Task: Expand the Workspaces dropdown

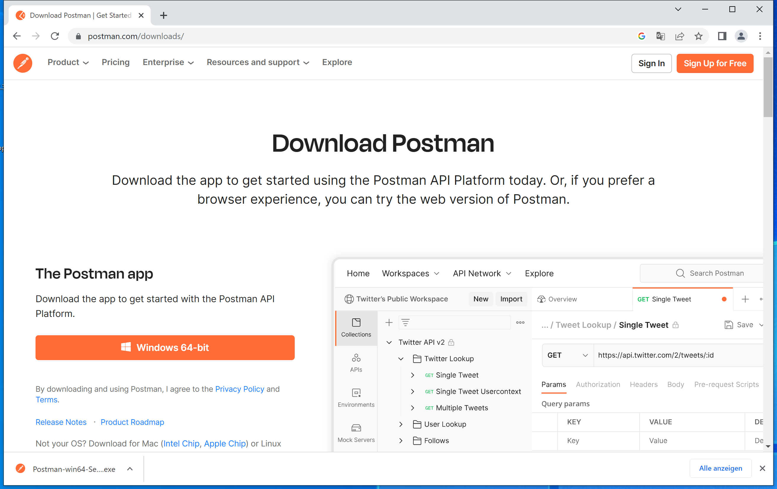Action: pyautogui.click(x=410, y=273)
